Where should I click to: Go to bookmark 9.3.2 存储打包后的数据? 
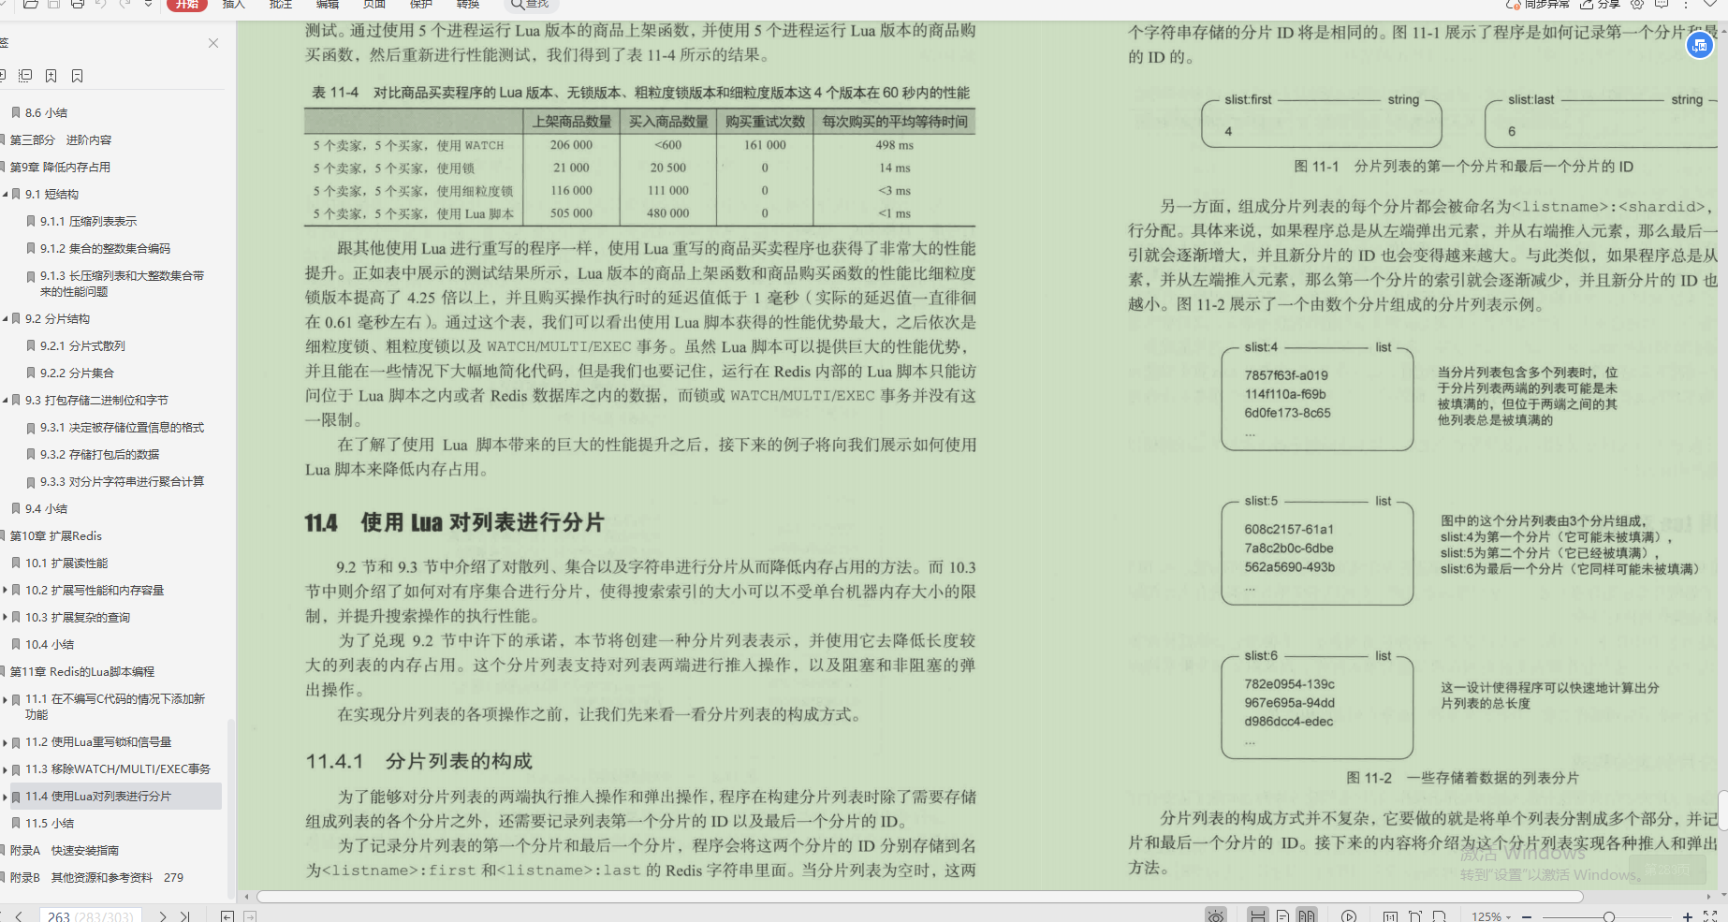[99, 455]
